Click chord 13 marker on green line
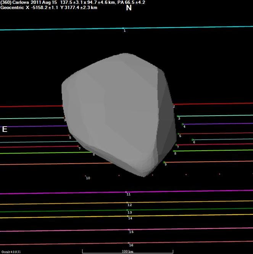The height and width of the screenshot is (254, 253). pos(127,210)
